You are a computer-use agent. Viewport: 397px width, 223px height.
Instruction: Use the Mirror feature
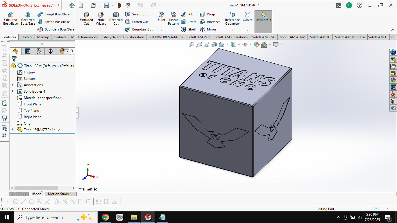click(x=208, y=29)
